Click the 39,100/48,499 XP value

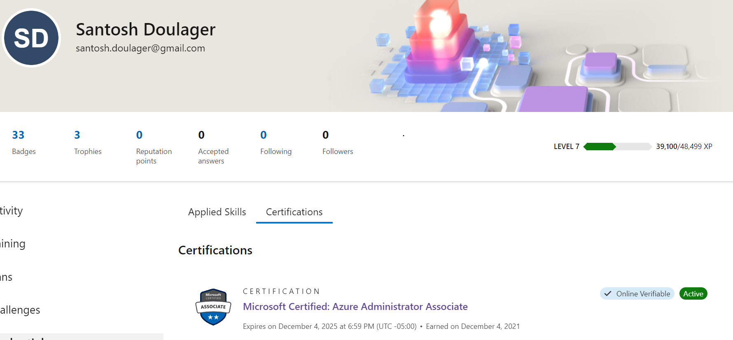(x=684, y=147)
